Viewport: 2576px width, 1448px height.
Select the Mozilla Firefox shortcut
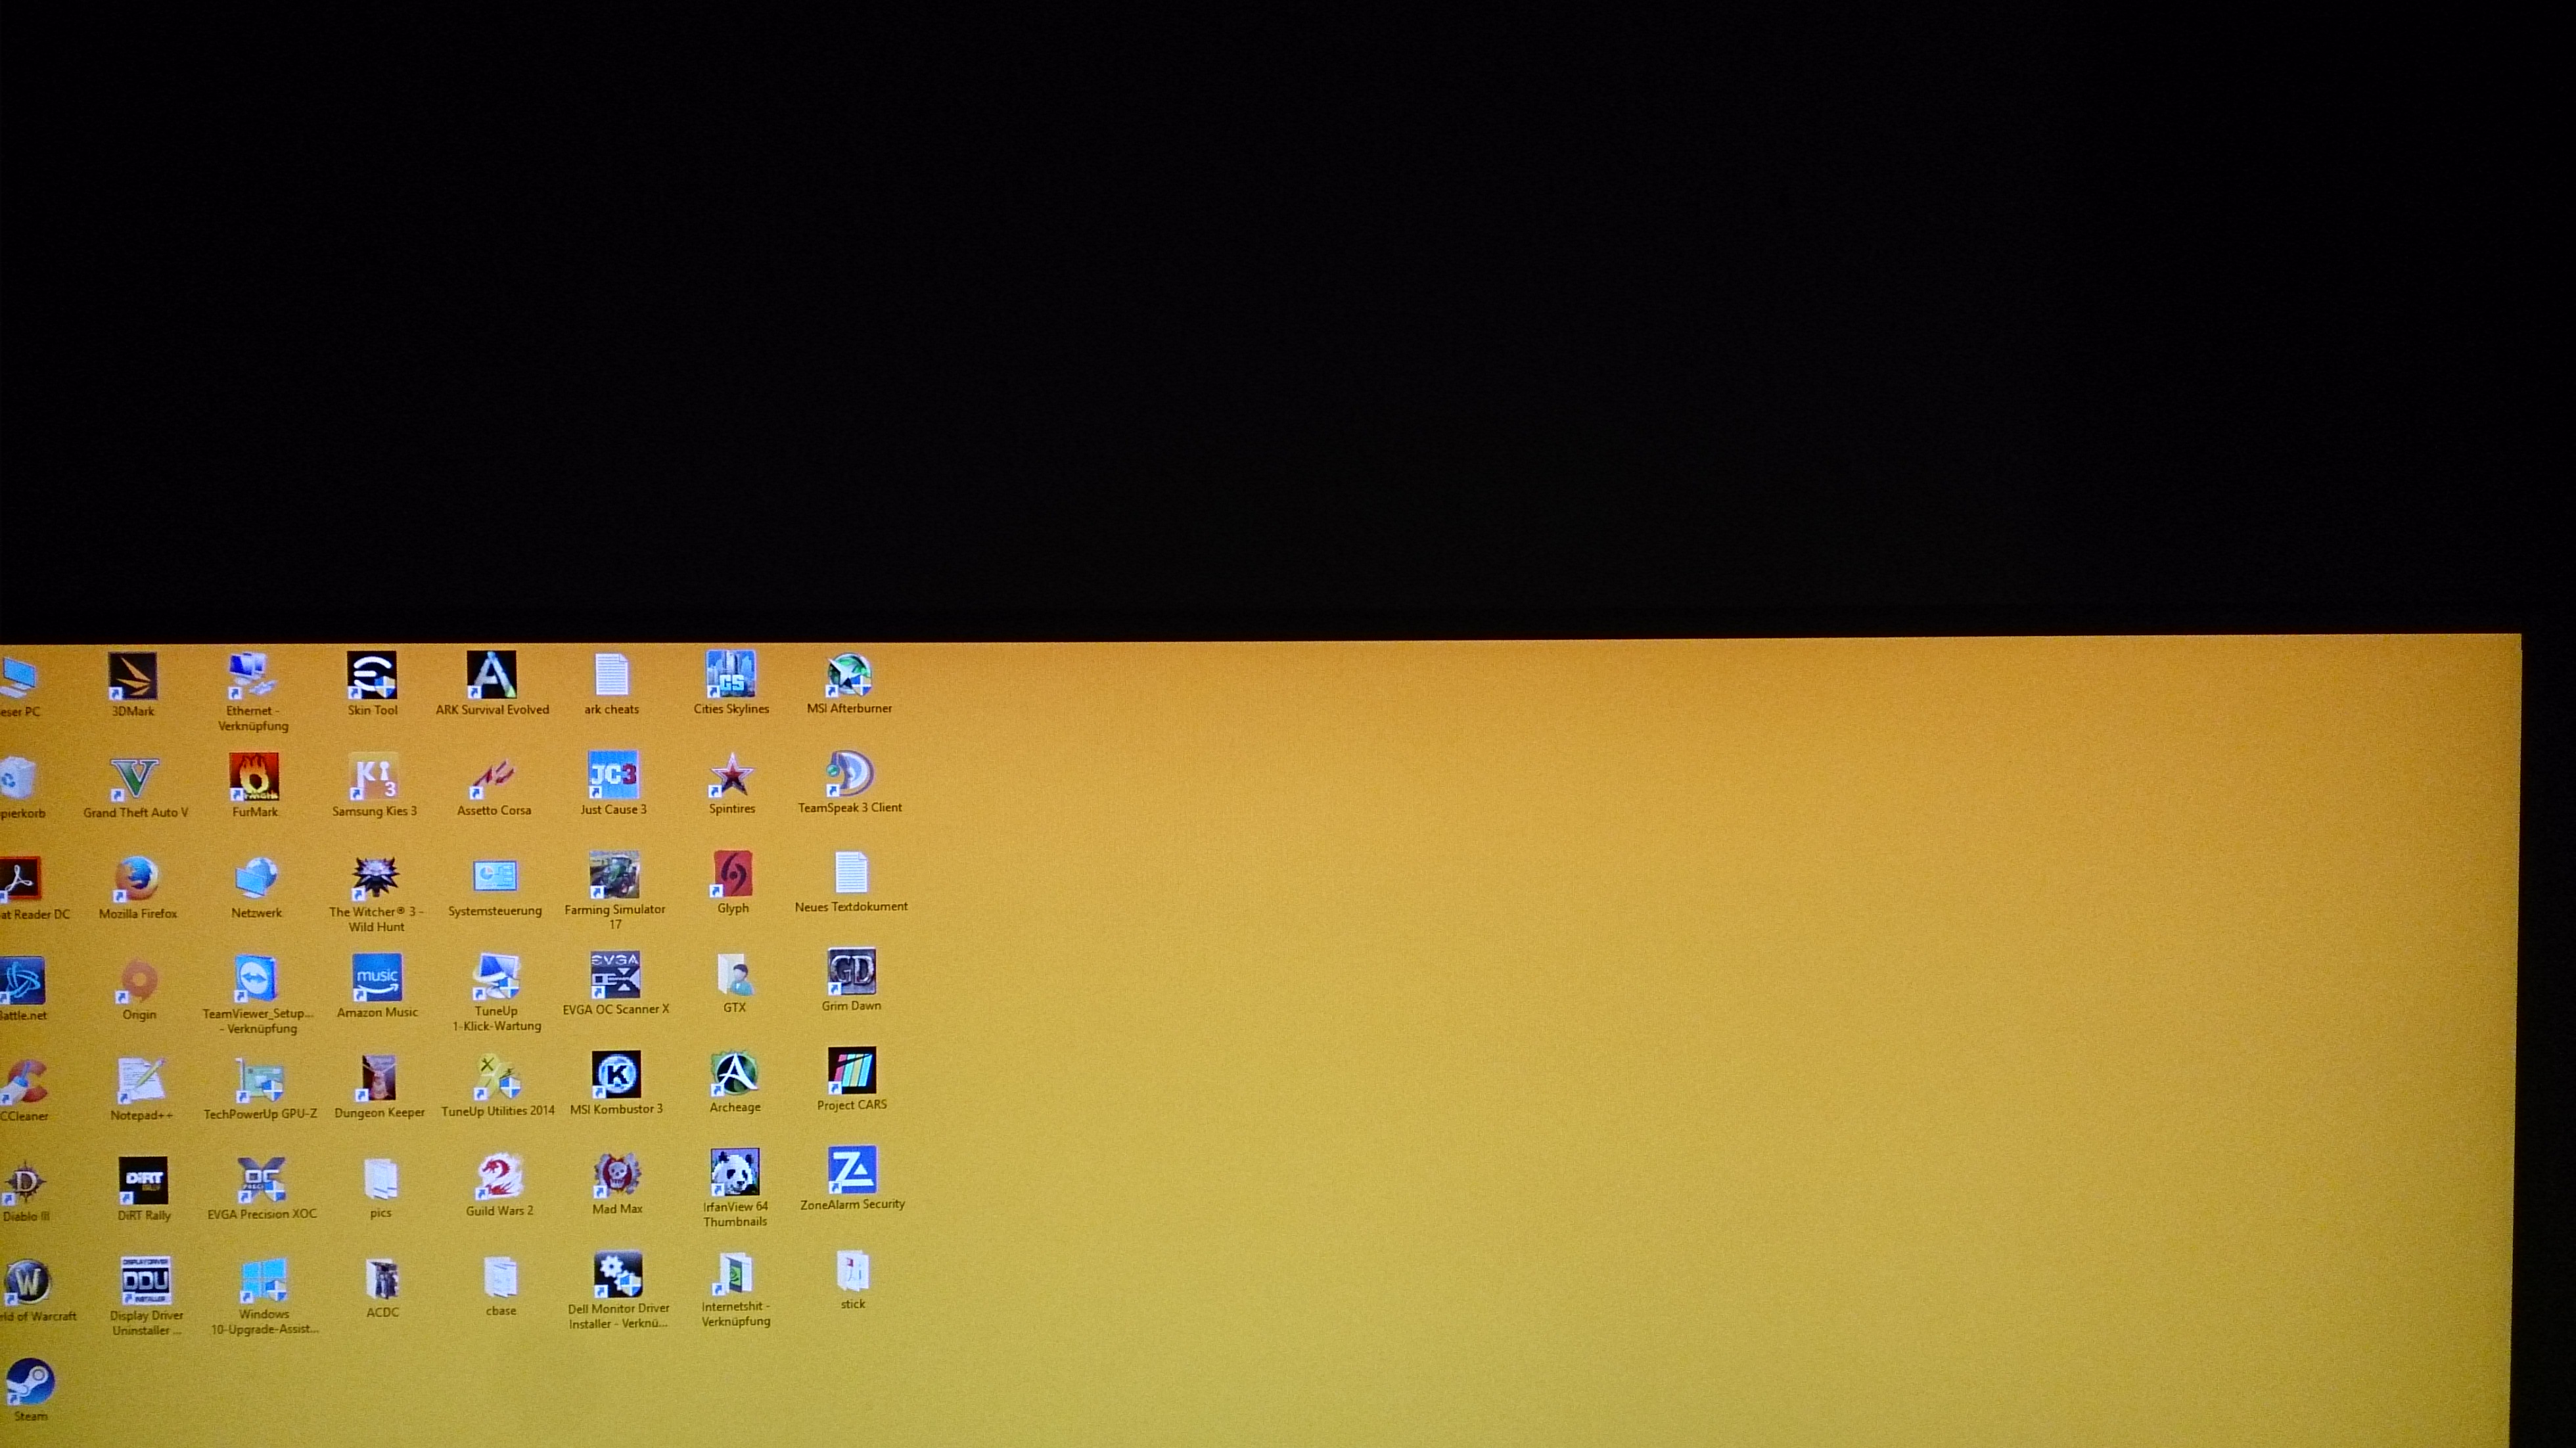tap(137, 879)
